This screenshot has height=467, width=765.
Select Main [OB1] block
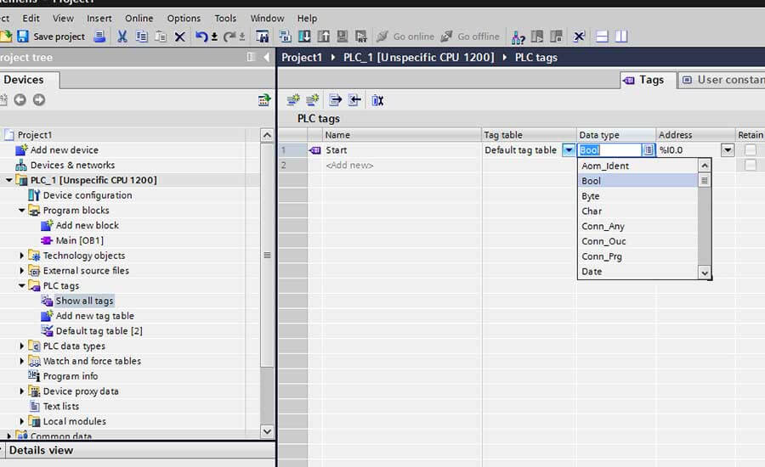point(79,240)
